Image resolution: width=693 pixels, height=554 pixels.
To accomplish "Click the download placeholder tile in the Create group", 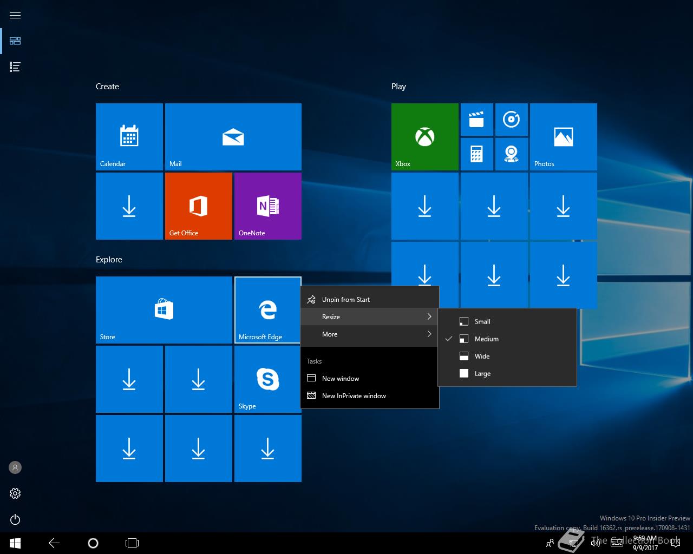I will pos(129,206).
